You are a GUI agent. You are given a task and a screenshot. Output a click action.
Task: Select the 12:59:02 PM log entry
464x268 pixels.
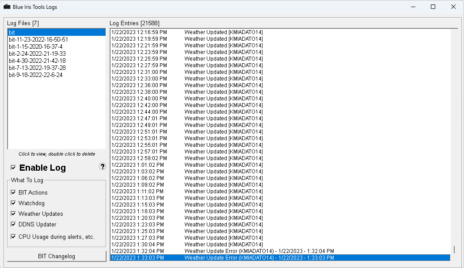pyautogui.click(x=280, y=158)
